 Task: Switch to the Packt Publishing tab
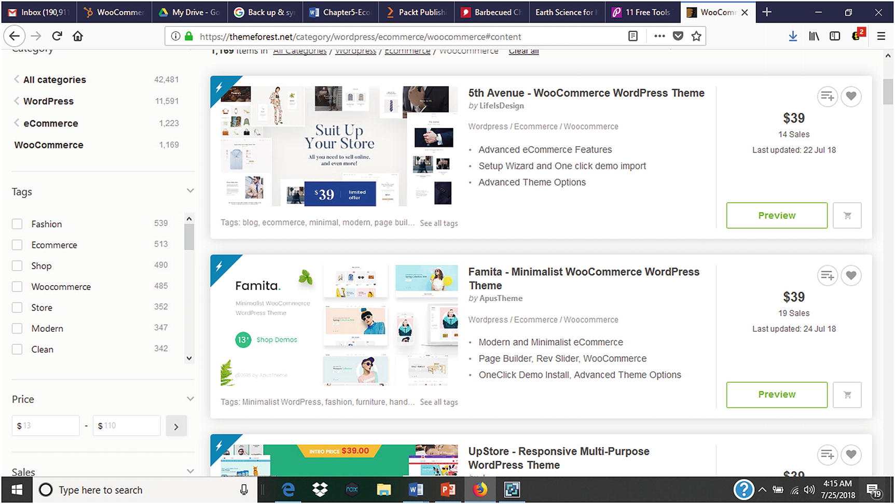[416, 12]
